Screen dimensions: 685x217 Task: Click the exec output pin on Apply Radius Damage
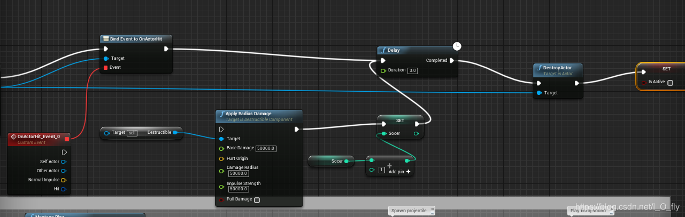point(297,129)
